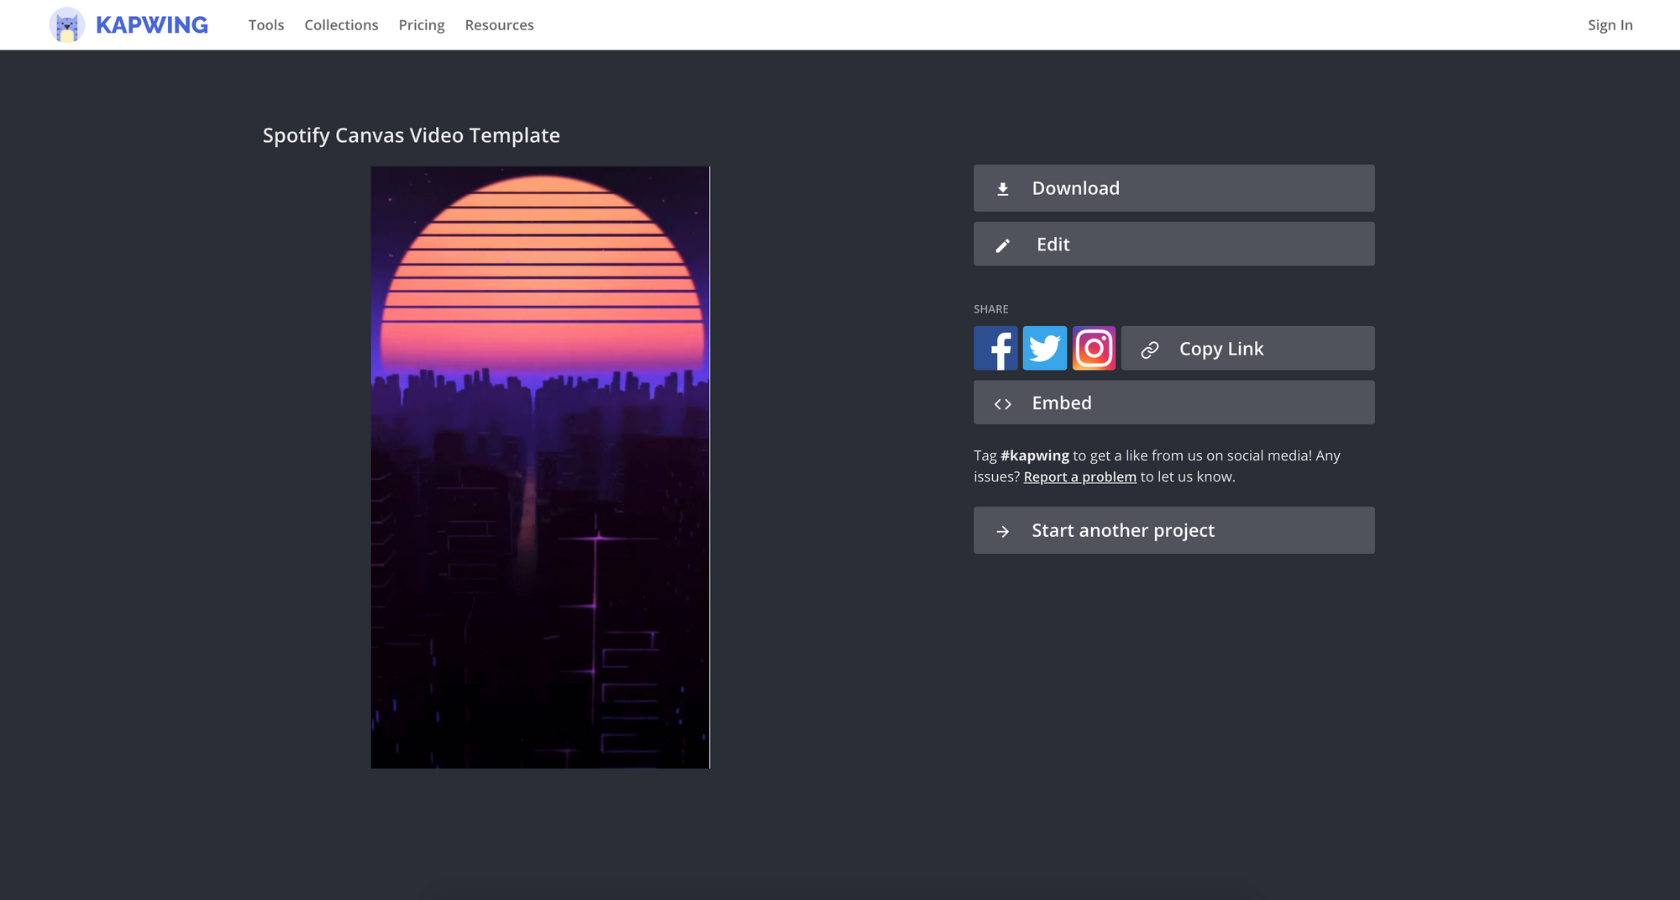Share video on Twitter
Image resolution: width=1680 pixels, height=900 pixels.
[x=1044, y=348]
